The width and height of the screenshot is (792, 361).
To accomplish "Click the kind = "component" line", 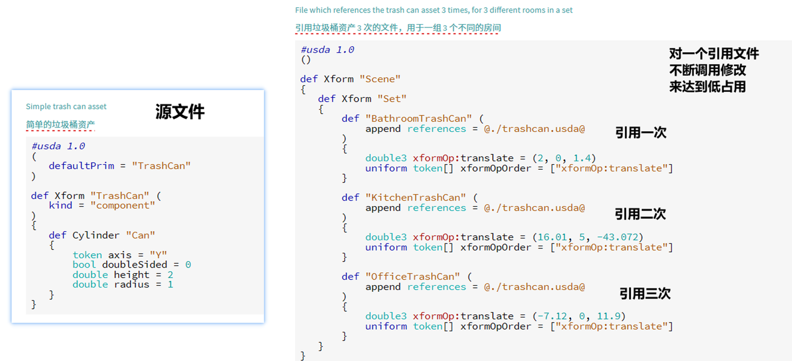I will (102, 206).
